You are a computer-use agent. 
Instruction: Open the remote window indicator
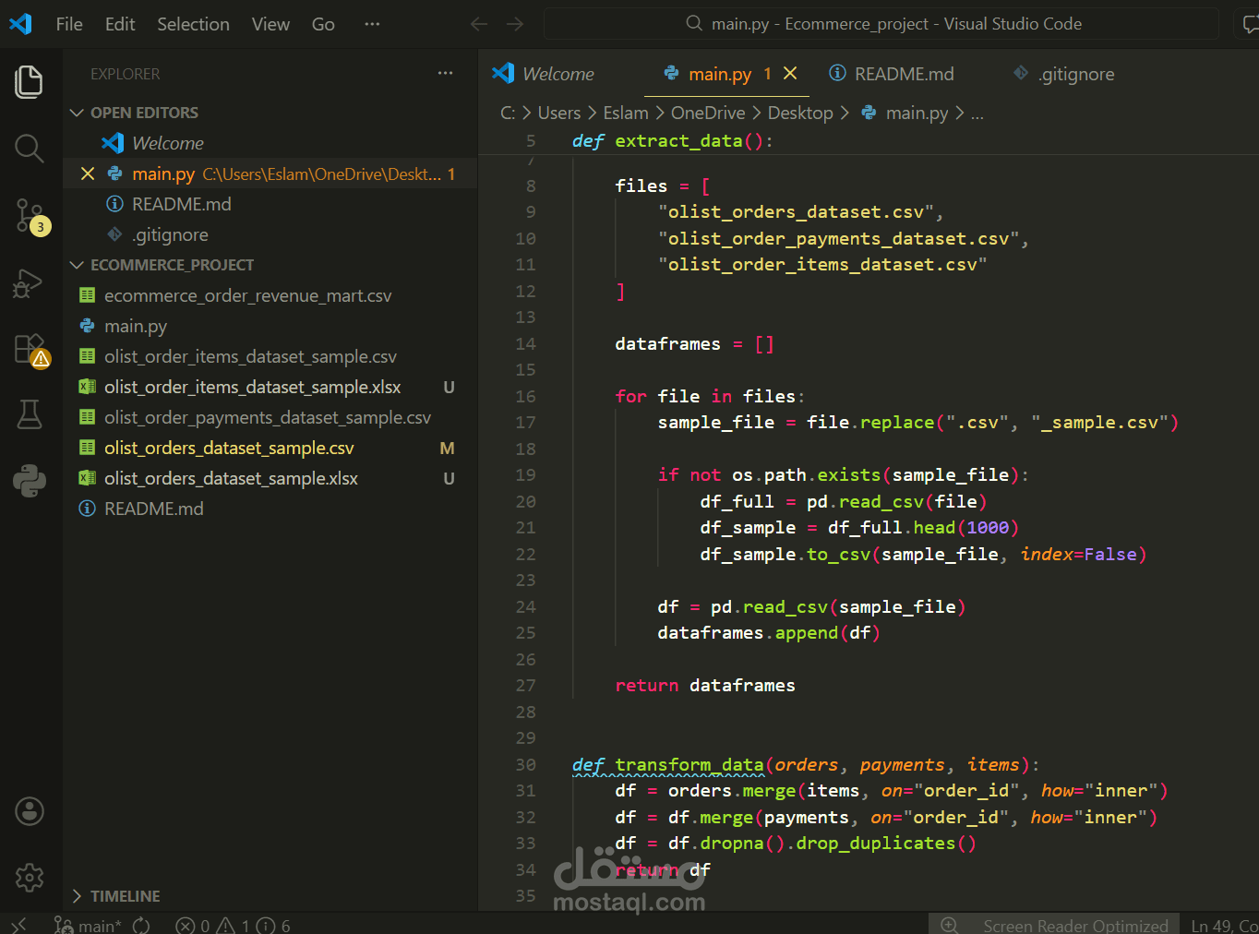pyautogui.click(x=18, y=925)
